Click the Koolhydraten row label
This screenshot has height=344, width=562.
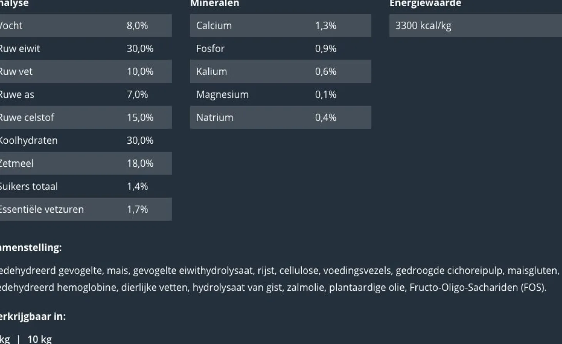(x=28, y=141)
